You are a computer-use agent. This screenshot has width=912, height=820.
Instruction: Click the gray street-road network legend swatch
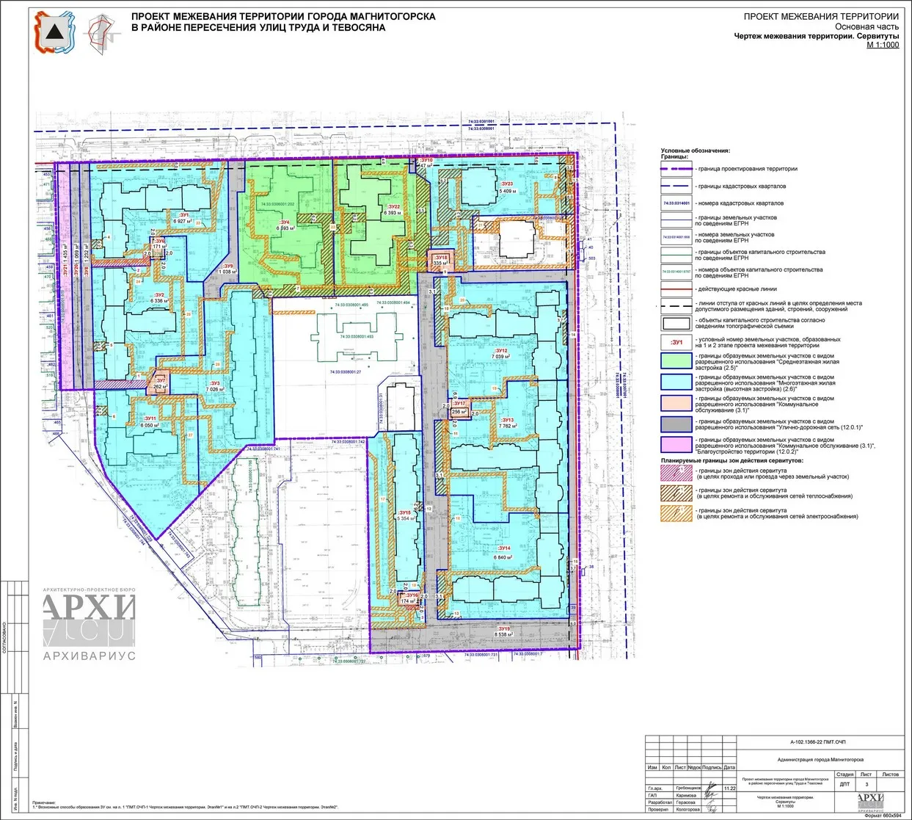[x=676, y=424]
